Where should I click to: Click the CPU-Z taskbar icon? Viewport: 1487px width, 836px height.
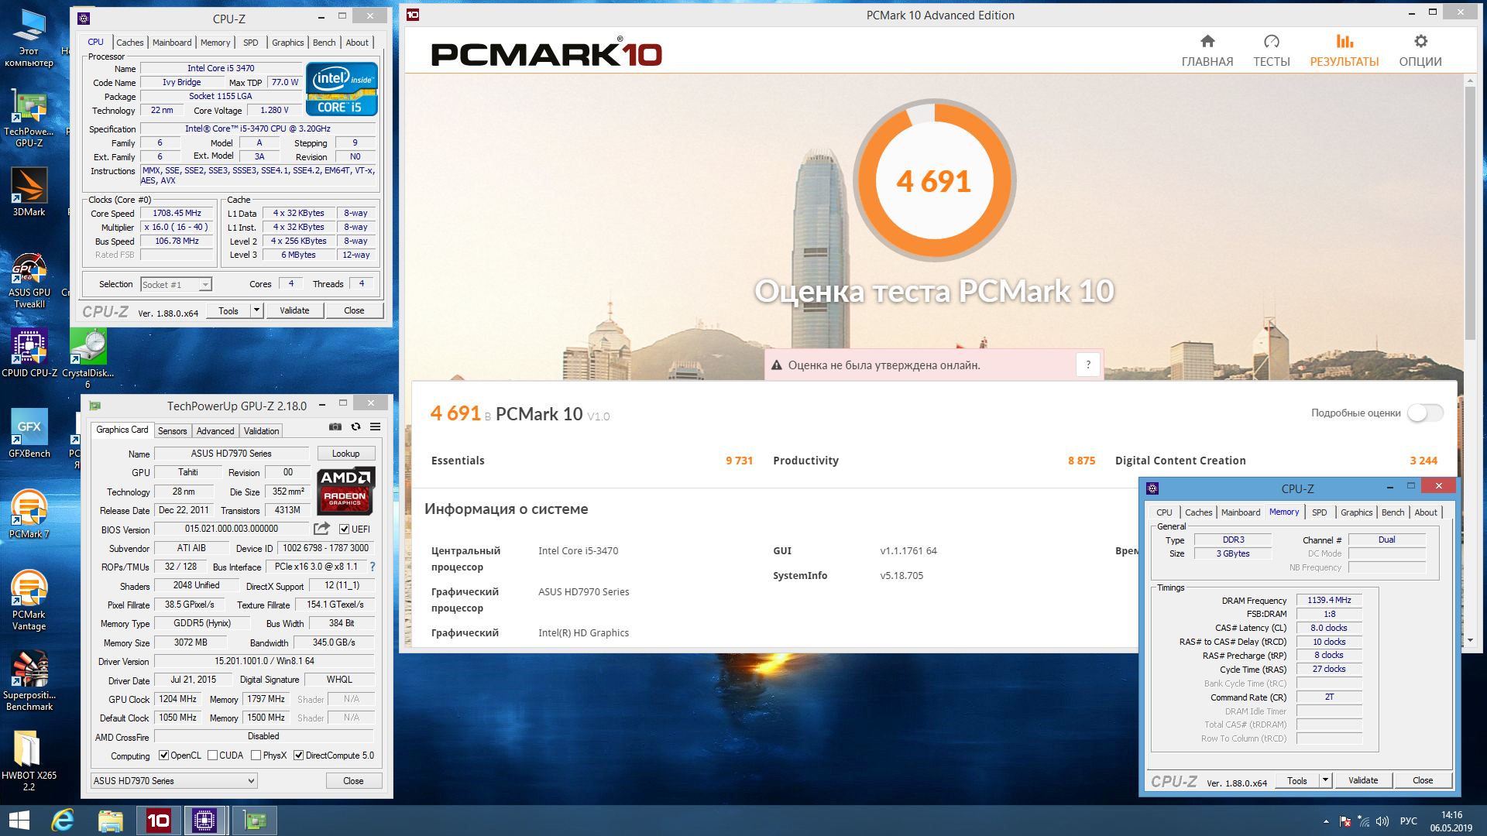[x=205, y=821]
